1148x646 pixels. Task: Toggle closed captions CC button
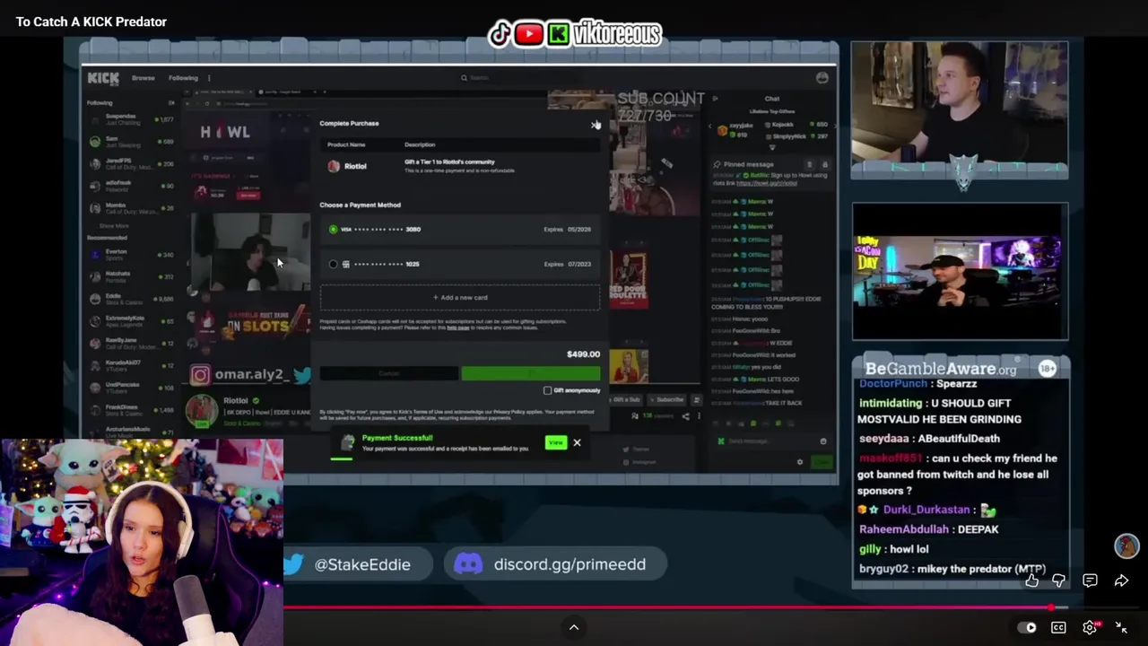pyautogui.click(x=1058, y=628)
